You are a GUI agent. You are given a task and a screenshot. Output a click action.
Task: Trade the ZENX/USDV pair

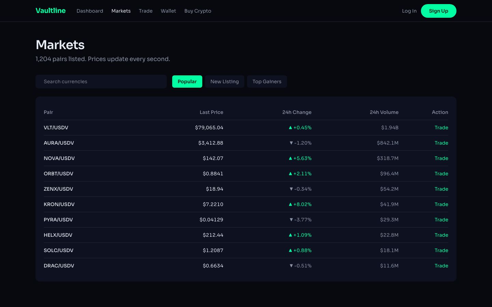441,189
